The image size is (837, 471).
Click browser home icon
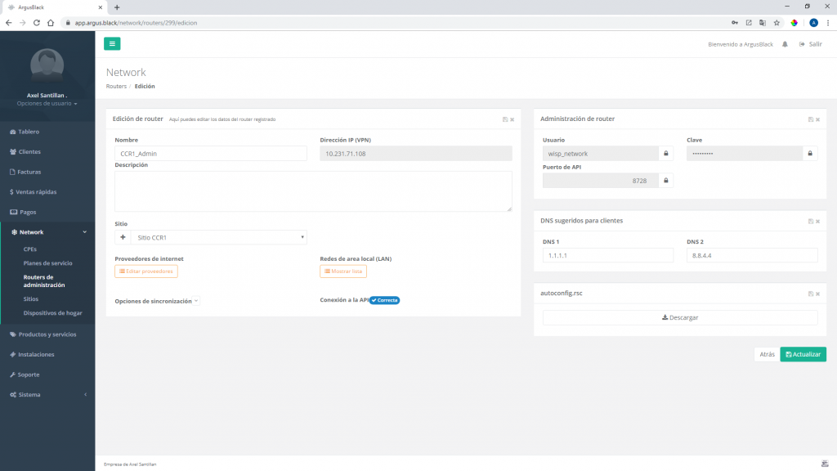coord(51,23)
